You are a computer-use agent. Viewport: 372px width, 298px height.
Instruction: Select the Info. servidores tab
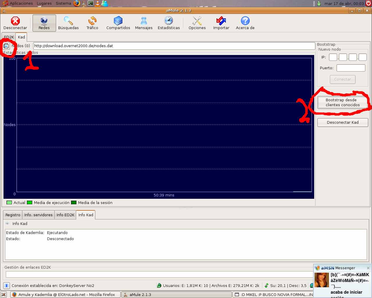(x=38, y=215)
